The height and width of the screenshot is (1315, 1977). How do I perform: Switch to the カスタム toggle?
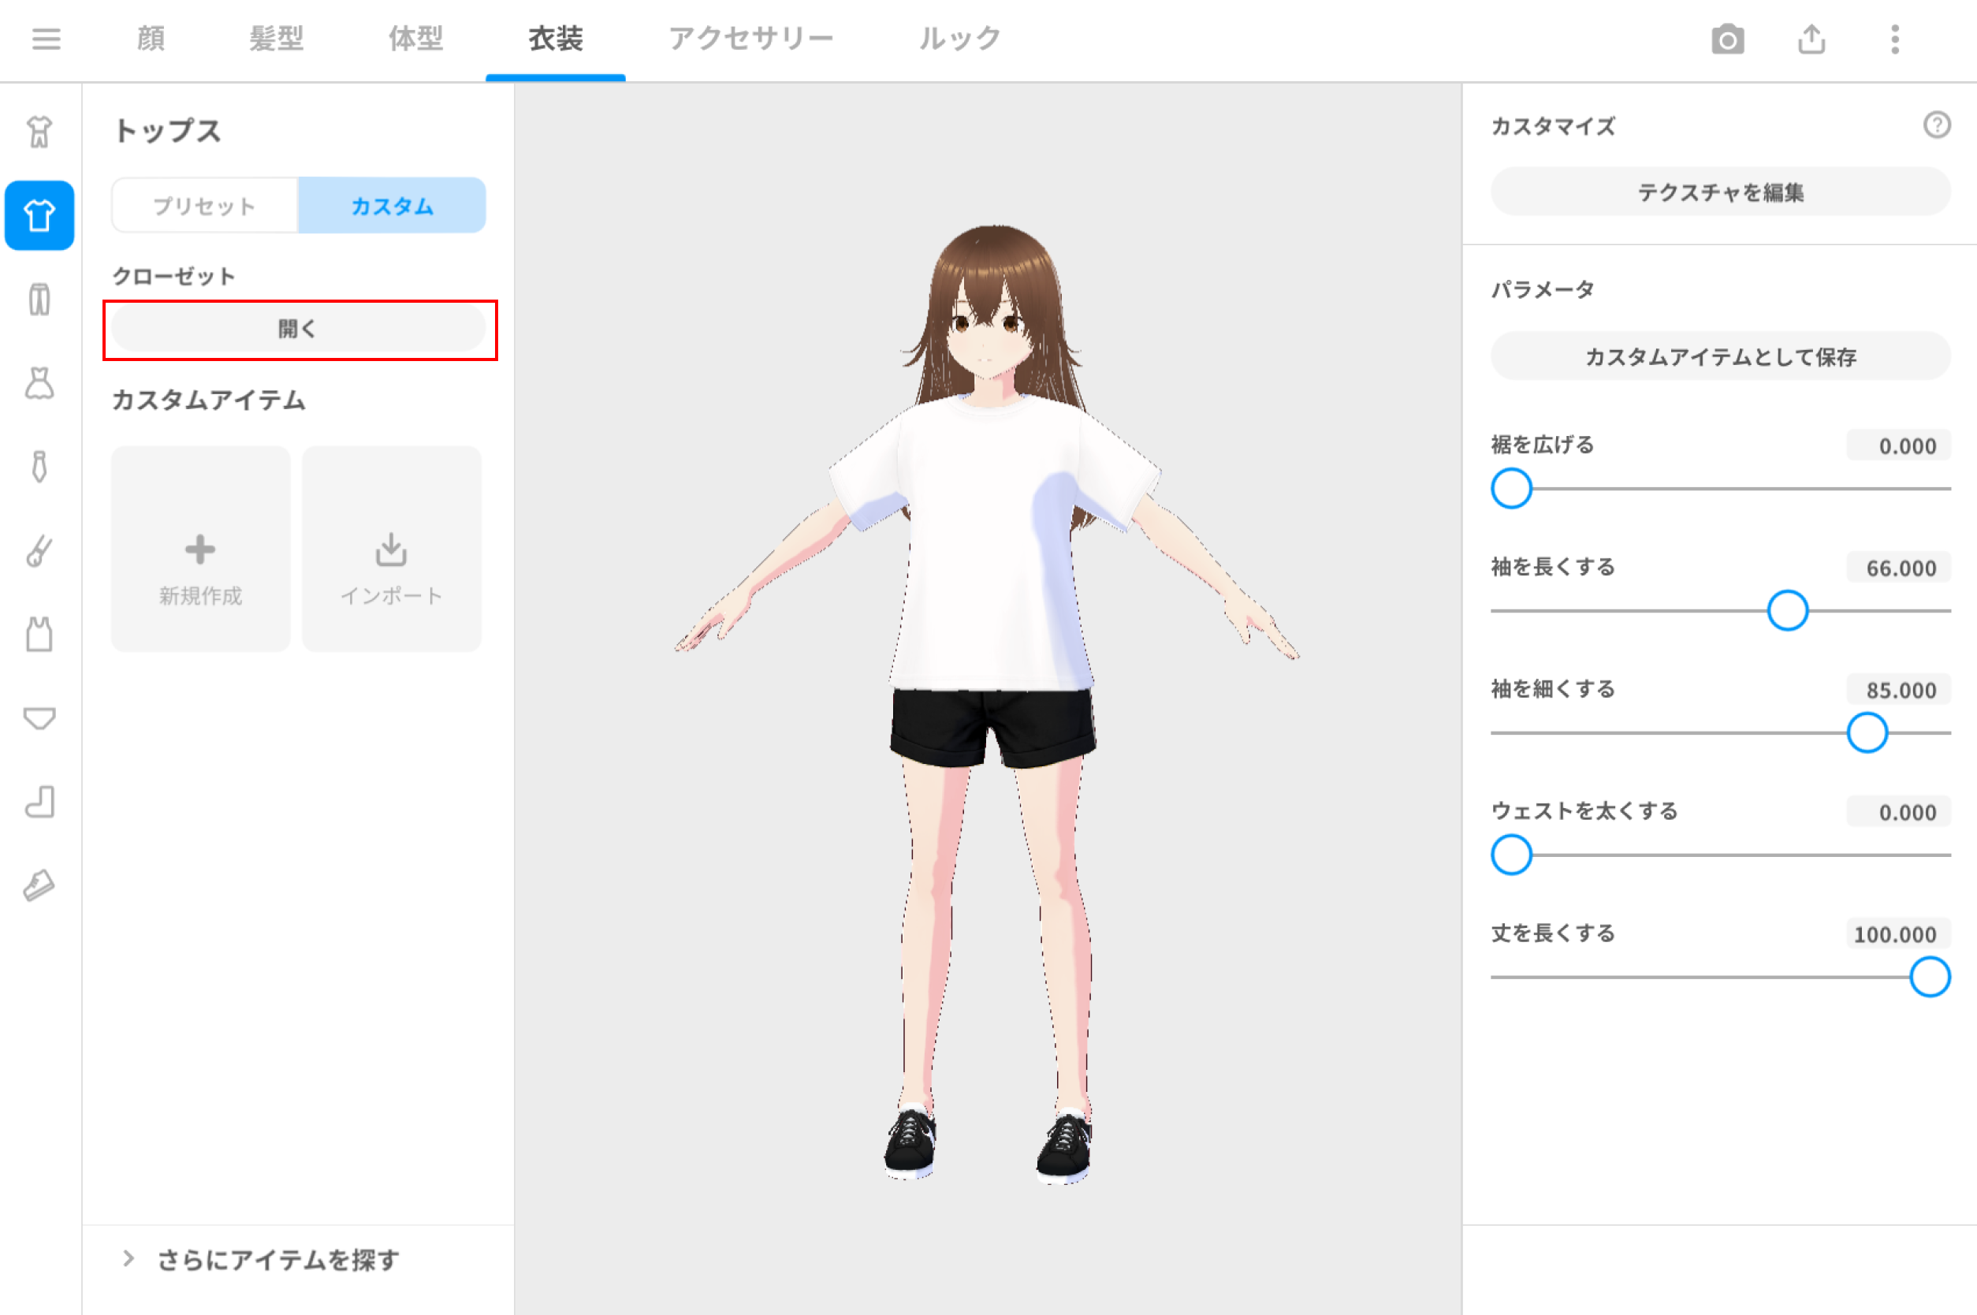(x=392, y=206)
